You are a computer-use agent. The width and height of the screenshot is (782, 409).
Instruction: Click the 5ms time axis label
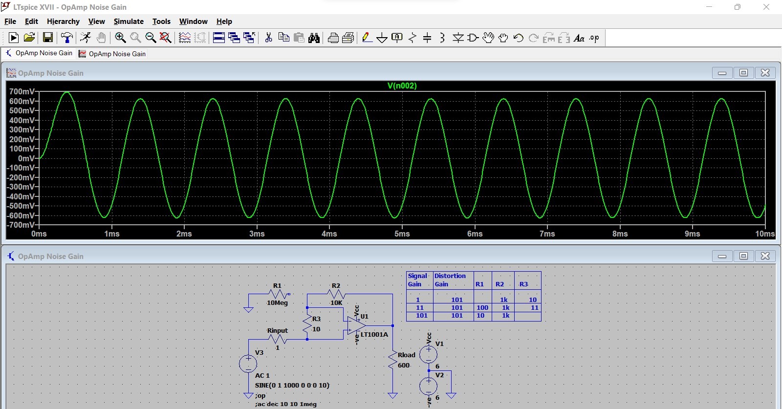tap(402, 234)
